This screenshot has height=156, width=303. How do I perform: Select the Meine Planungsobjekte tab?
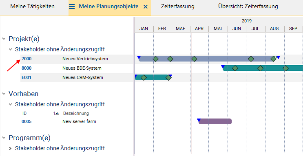(x=108, y=7)
